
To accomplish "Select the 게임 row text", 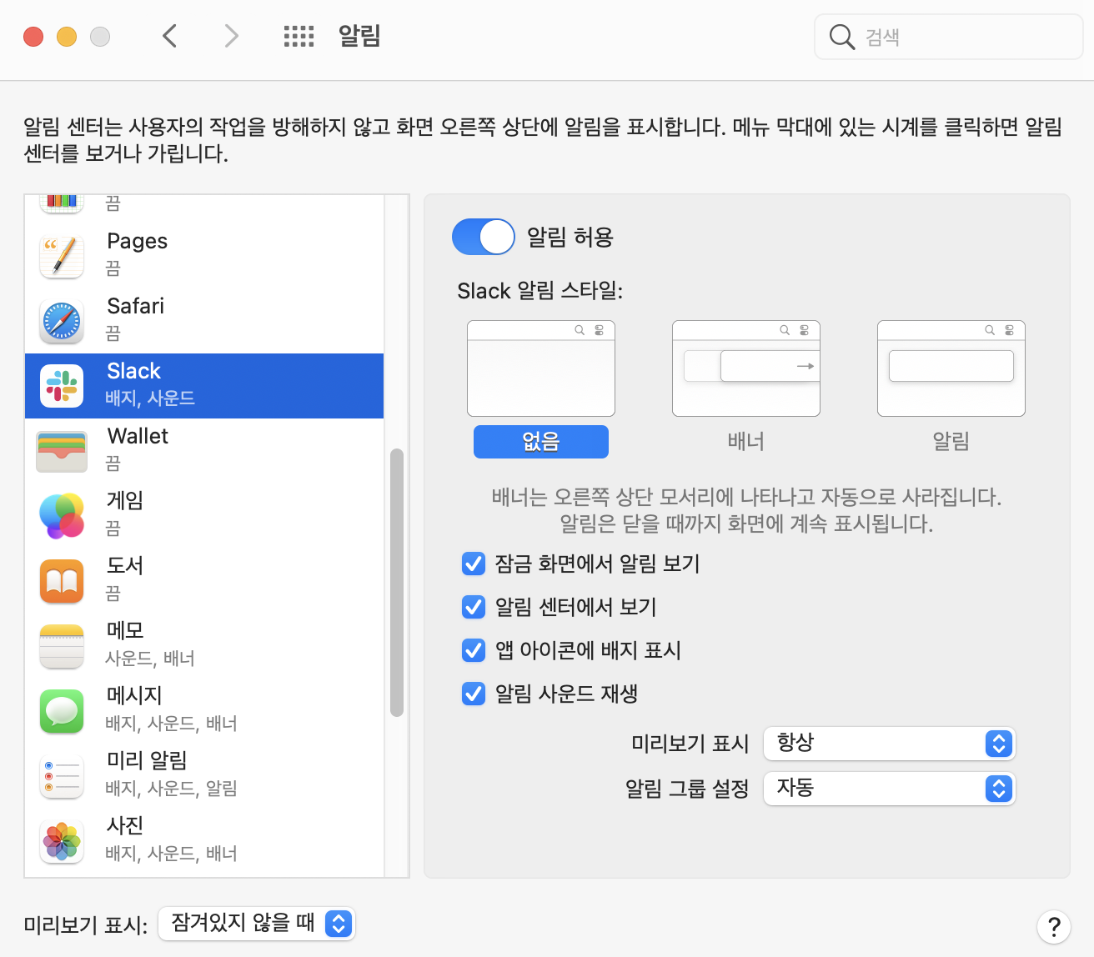I will (125, 500).
